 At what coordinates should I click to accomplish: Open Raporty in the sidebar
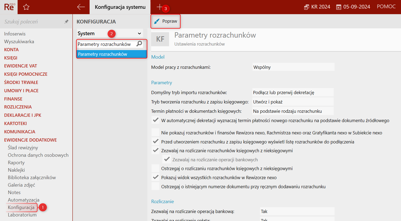tap(16, 163)
